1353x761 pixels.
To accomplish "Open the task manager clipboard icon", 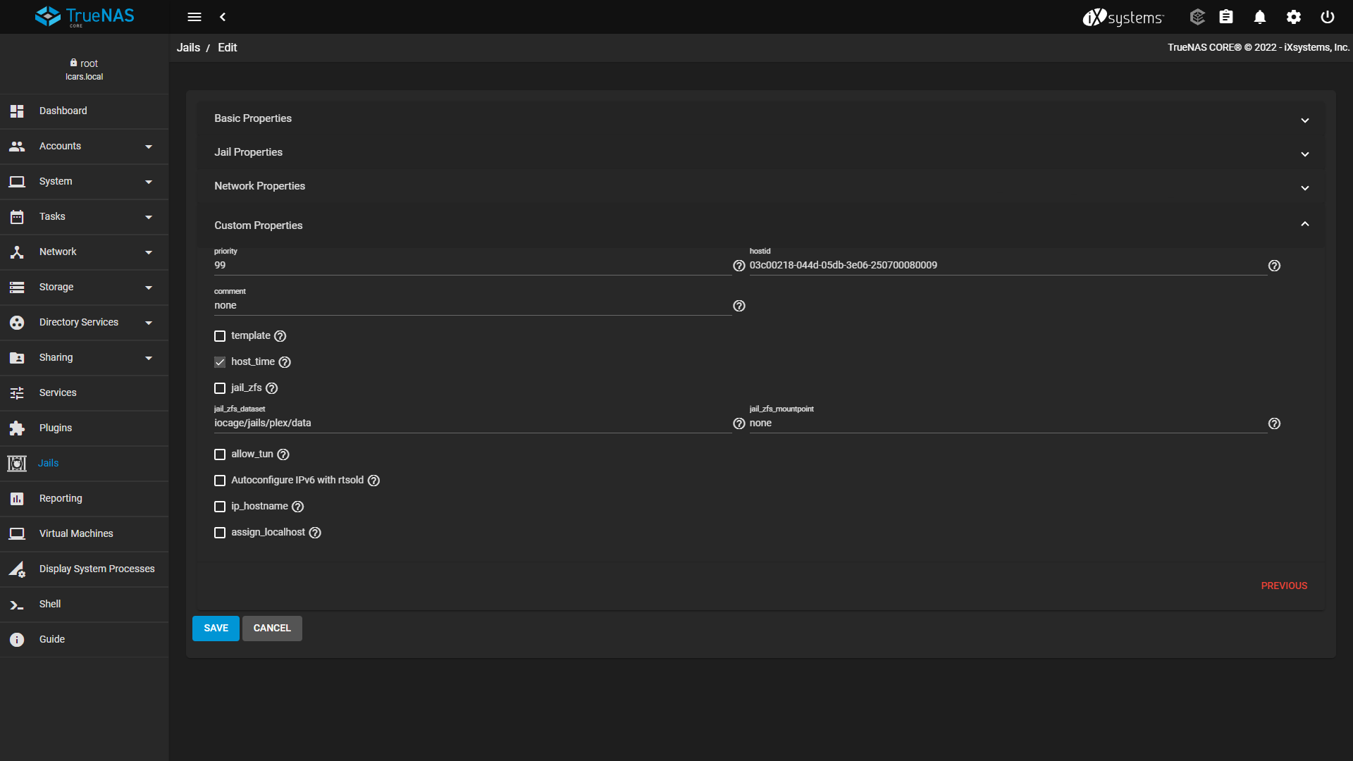I will click(x=1226, y=17).
